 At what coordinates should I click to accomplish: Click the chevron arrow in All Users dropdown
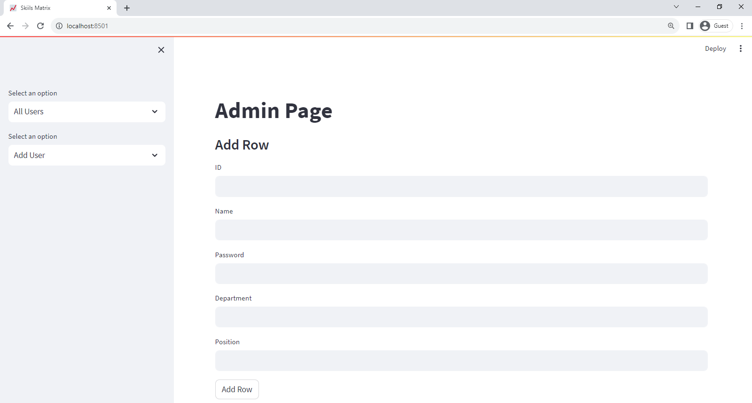pyautogui.click(x=155, y=112)
